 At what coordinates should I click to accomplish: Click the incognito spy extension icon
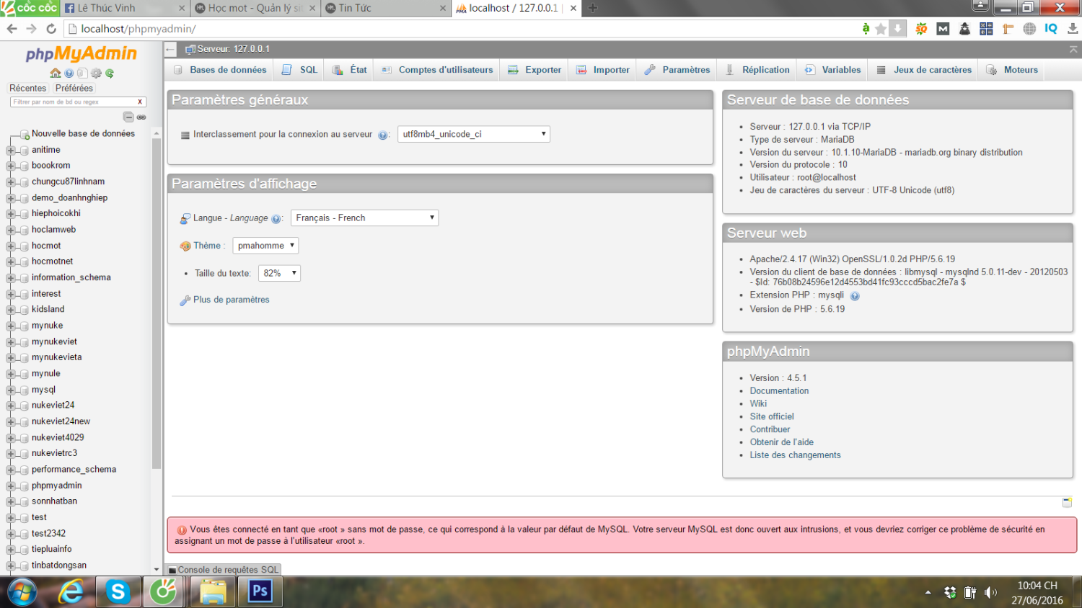[964, 29]
